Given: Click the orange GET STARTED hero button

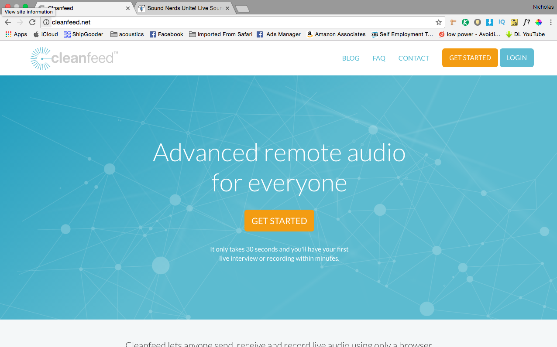Looking at the screenshot, I should coord(279,221).
